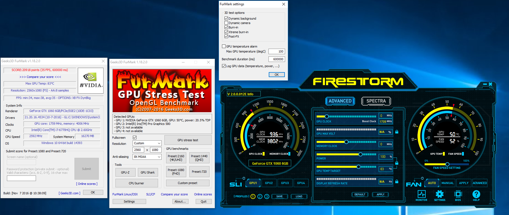Image resolution: width=509 pixels, height=215 pixels.
Task: Open the FireStorm Help question icon
Action: pos(476,194)
